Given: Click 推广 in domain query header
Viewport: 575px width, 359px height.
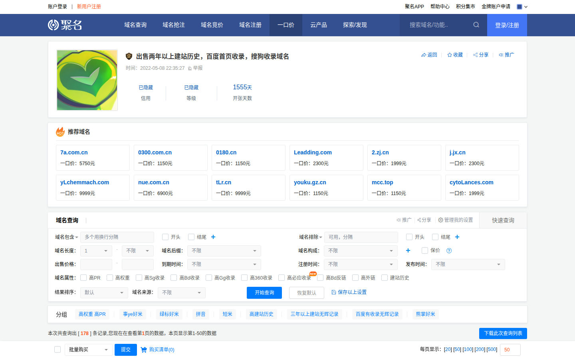Looking at the screenshot, I should (x=404, y=220).
